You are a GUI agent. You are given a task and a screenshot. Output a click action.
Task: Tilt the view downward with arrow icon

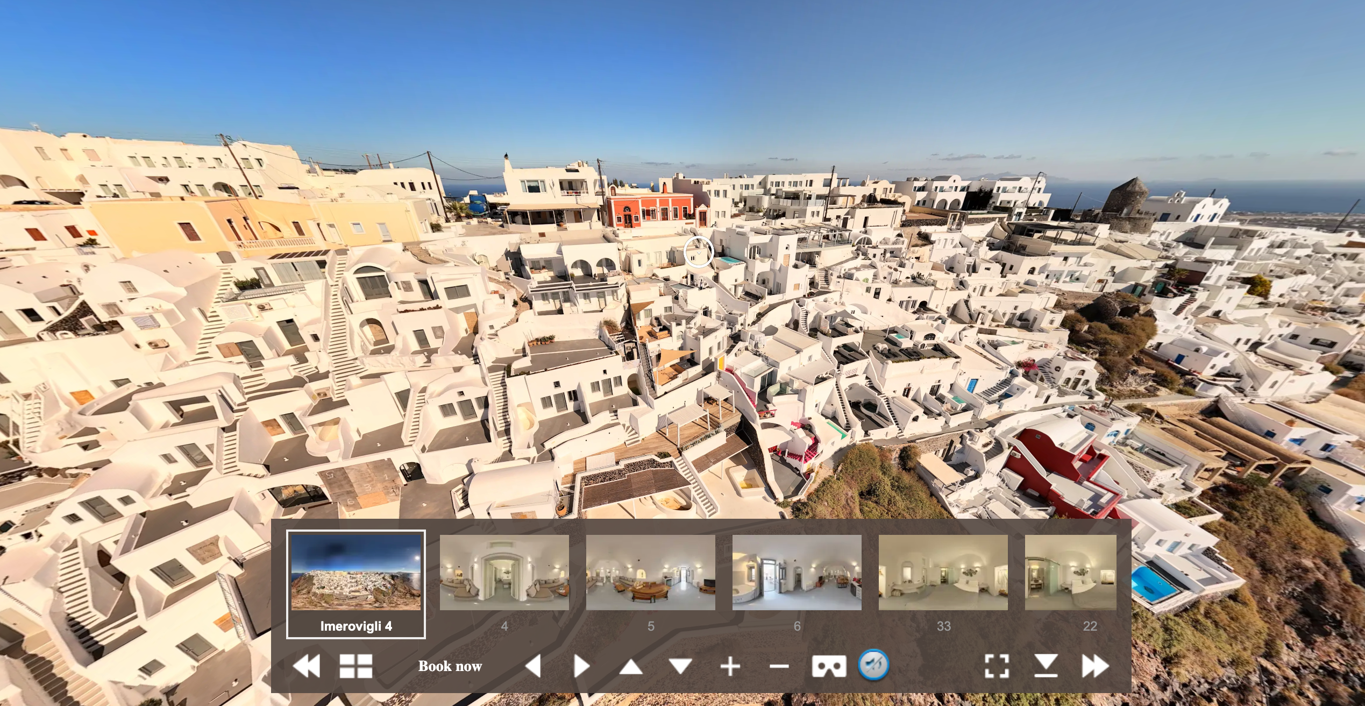click(679, 666)
